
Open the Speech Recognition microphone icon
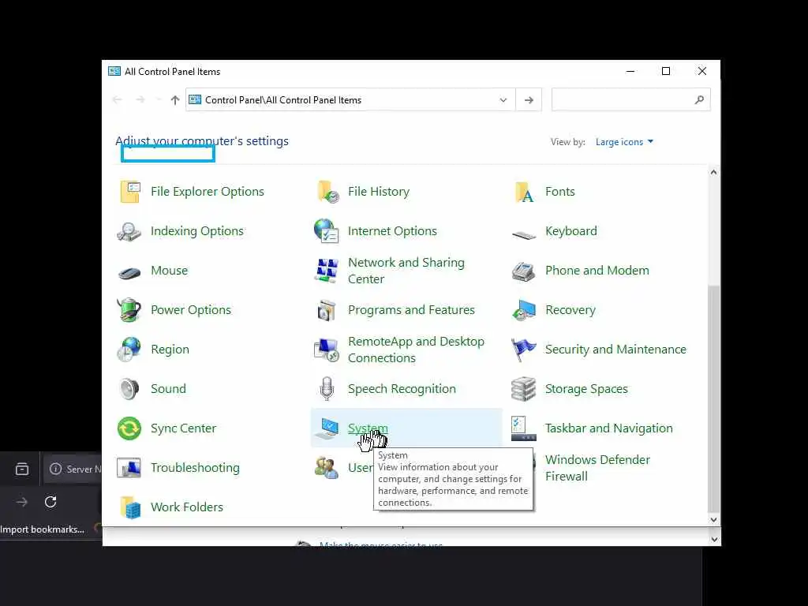[327, 389]
